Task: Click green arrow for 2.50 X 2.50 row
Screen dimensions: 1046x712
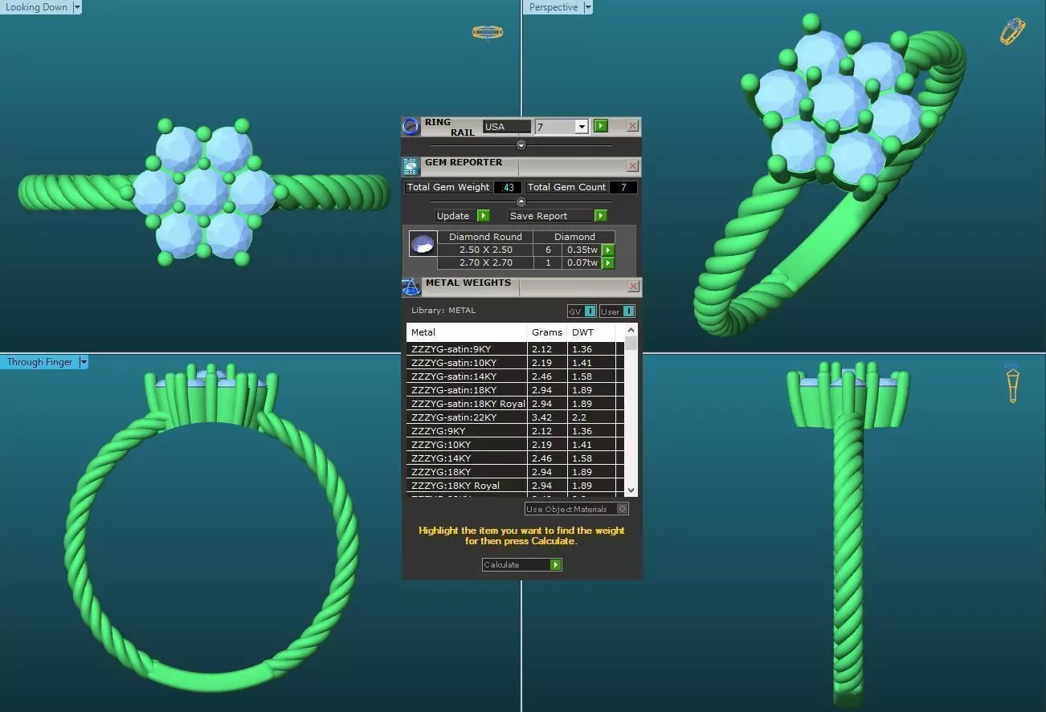Action: coord(608,250)
